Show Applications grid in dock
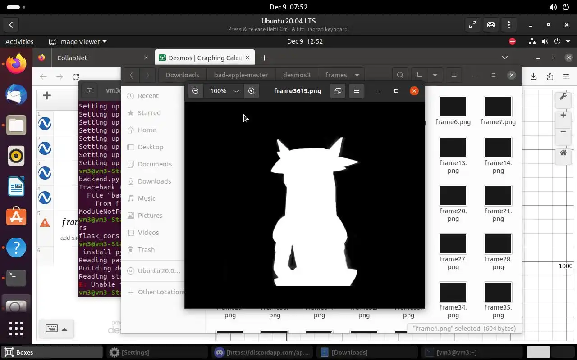 click(x=16, y=328)
